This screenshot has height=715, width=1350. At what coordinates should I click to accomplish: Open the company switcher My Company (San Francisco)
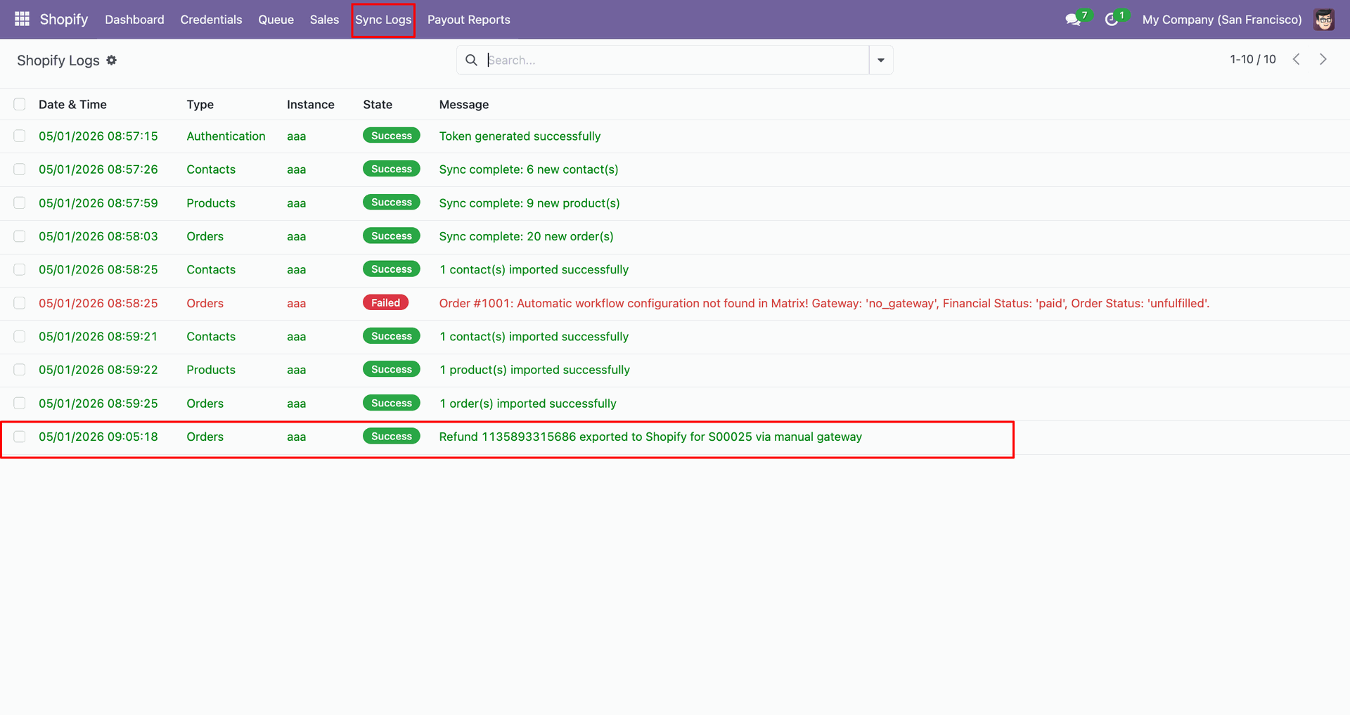(1222, 20)
